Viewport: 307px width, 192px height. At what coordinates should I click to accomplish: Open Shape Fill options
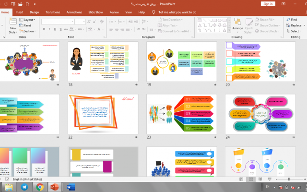(265, 20)
